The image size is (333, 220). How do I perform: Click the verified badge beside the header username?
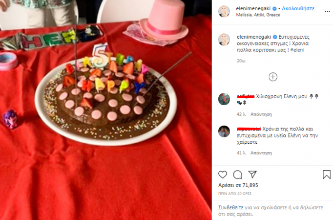[x=274, y=9]
